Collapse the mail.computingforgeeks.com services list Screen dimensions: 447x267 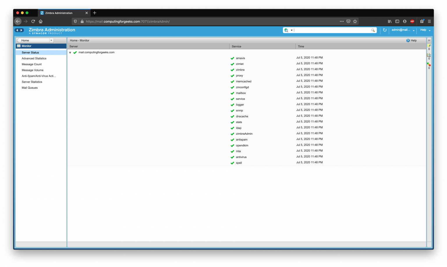click(70, 52)
